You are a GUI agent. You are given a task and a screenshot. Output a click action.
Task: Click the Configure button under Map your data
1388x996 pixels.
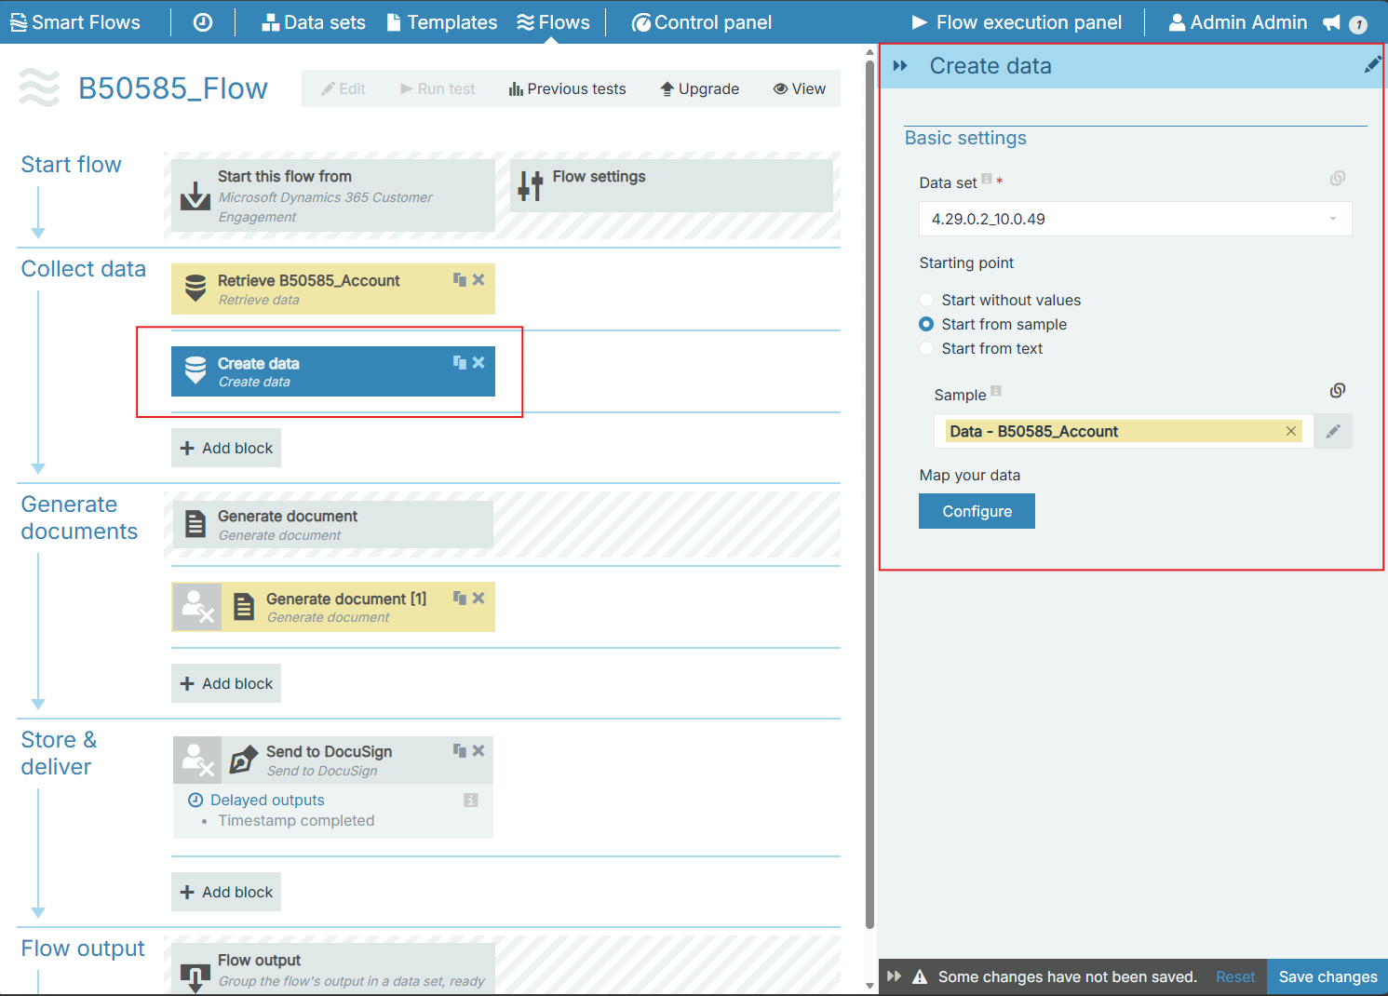click(x=977, y=511)
